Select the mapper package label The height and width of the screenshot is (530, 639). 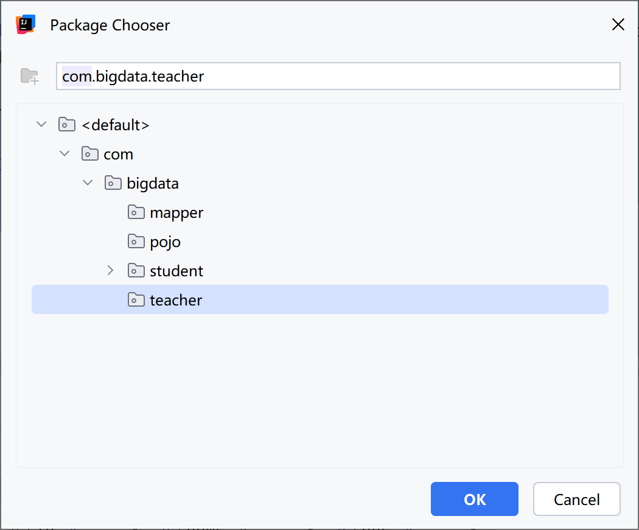(x=176, y=212)
